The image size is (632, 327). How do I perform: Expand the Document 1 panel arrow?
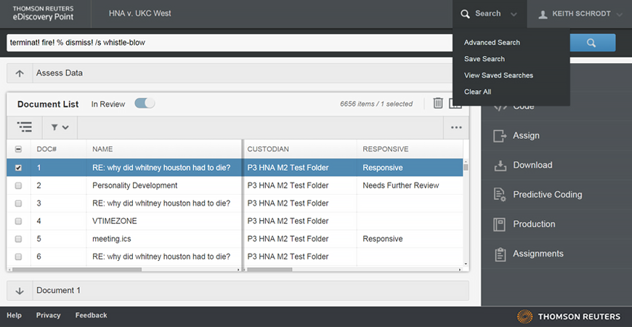20,291
